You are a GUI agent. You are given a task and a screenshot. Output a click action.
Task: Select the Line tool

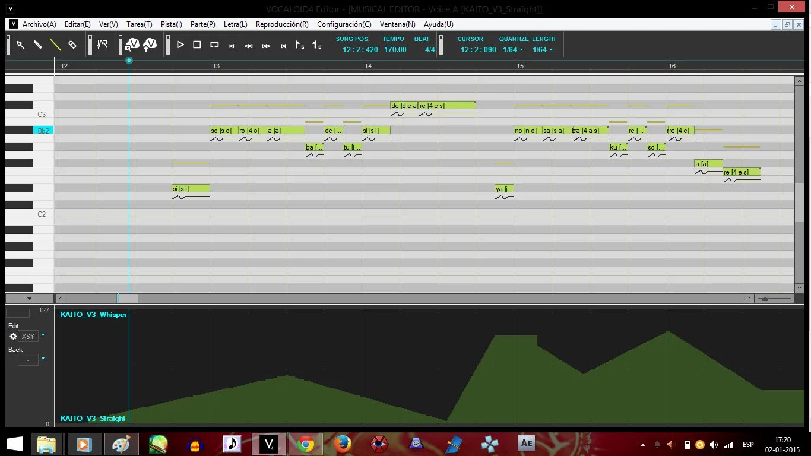pyautogui.click(x=55, y=45)
